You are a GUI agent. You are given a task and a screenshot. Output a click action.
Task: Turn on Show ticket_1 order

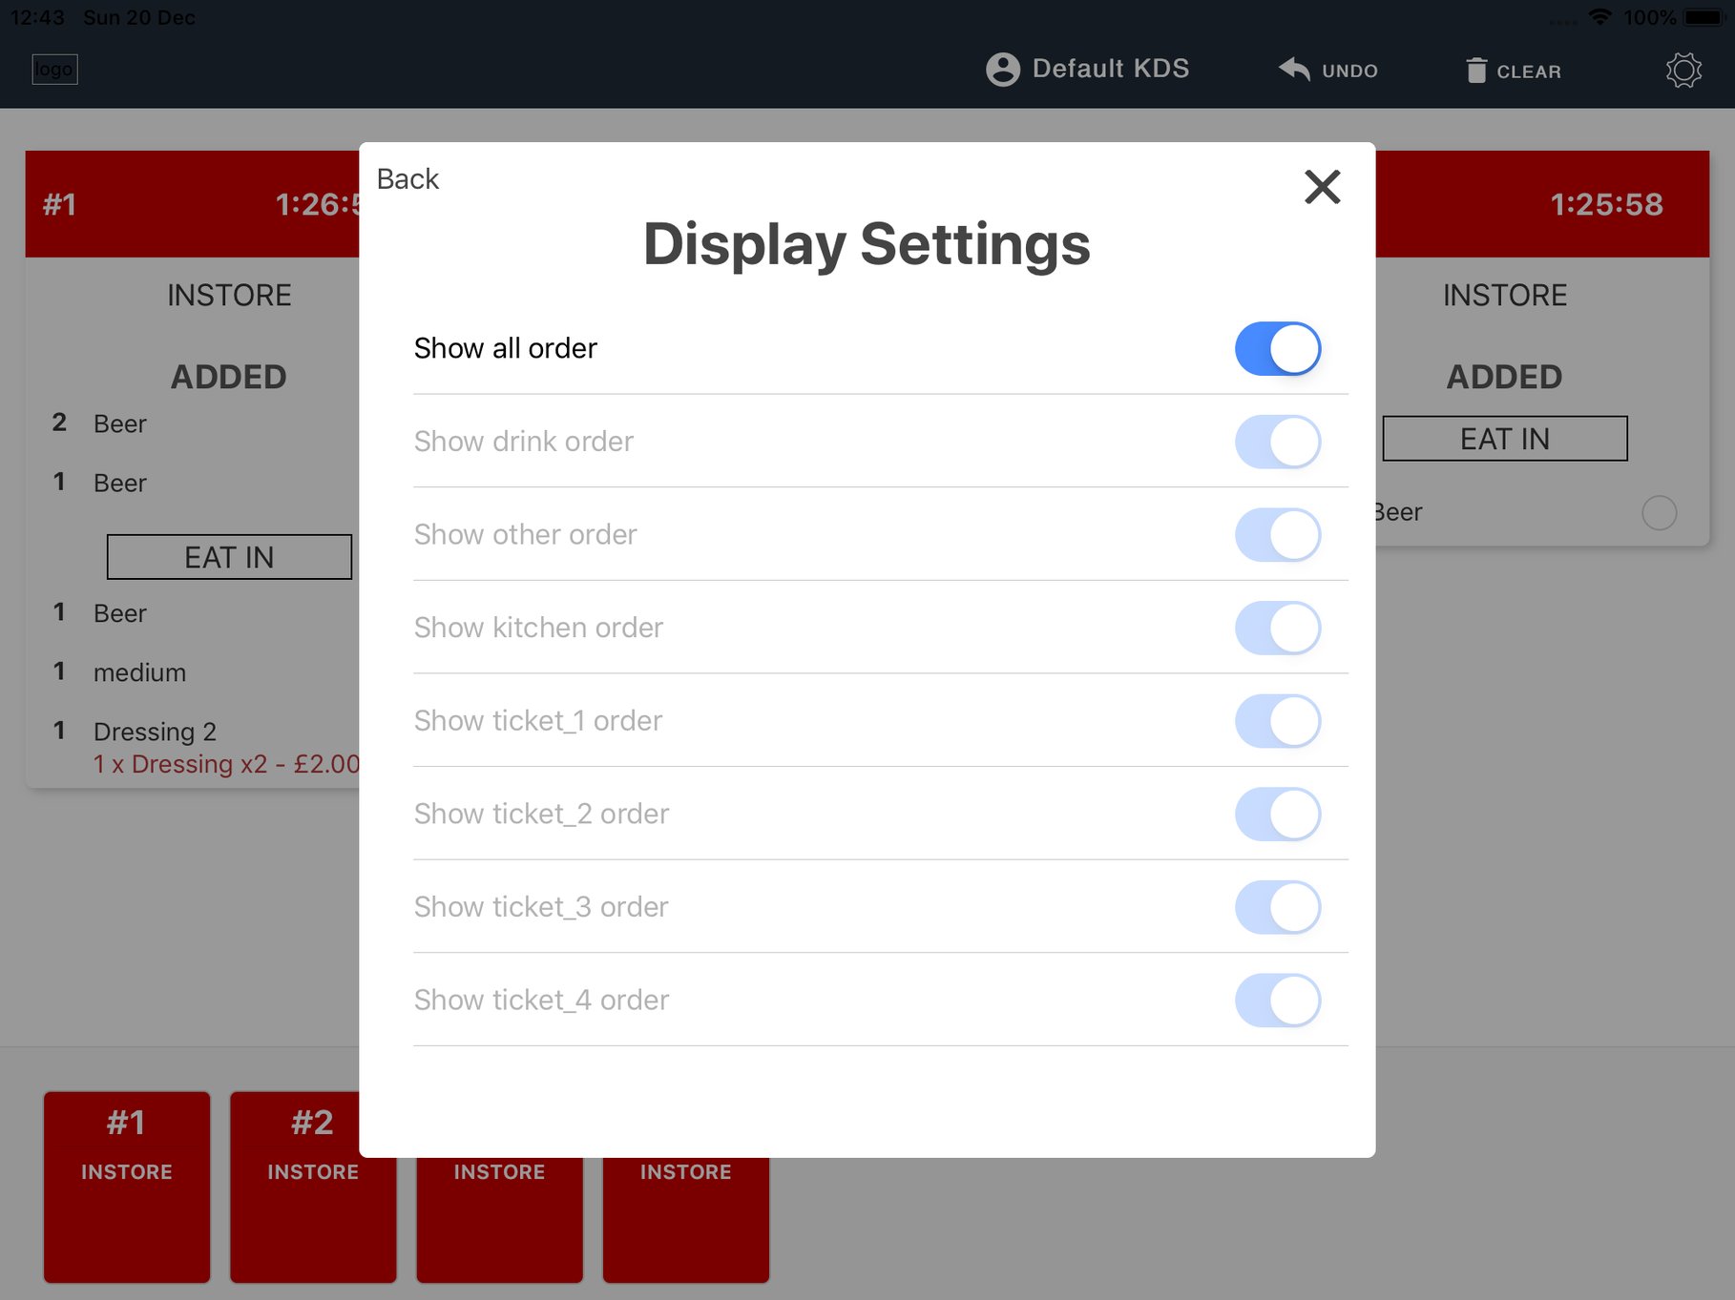point(1278,721)
